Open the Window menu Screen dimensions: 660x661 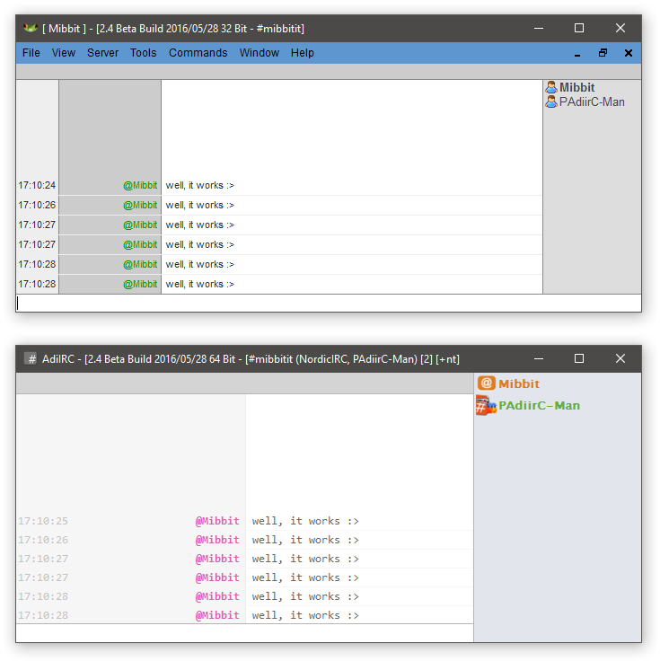coord(260,53)
